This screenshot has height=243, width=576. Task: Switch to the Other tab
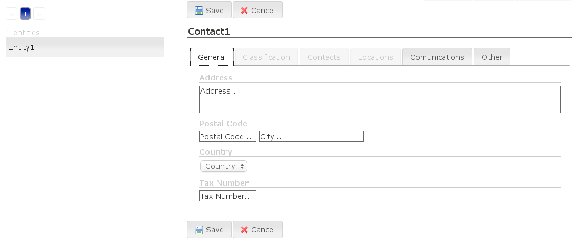(492, 57)
